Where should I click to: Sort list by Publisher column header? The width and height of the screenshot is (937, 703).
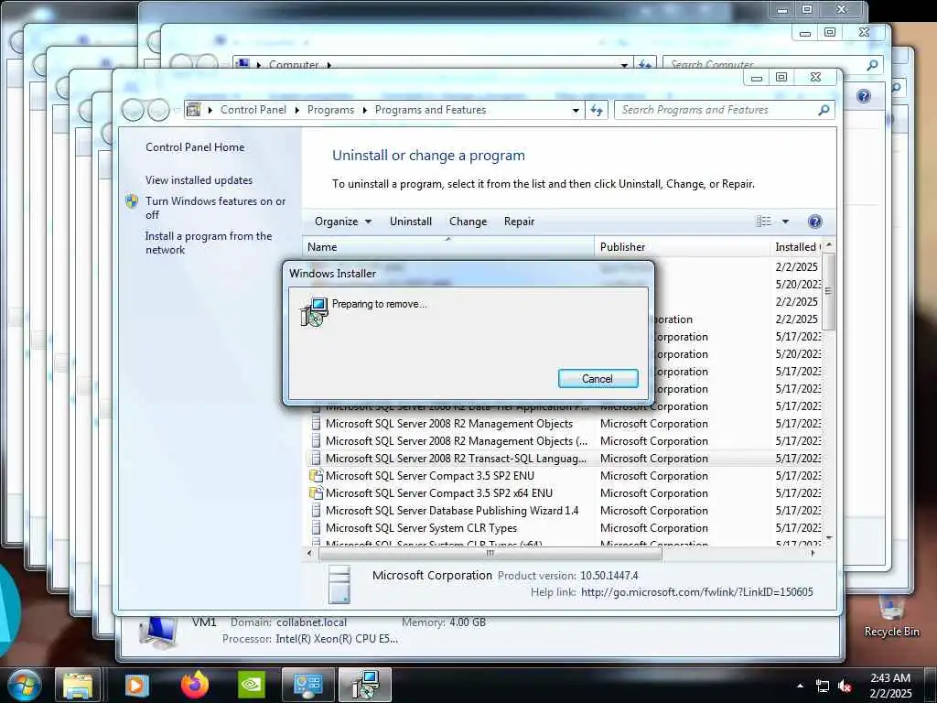(682, 247)
